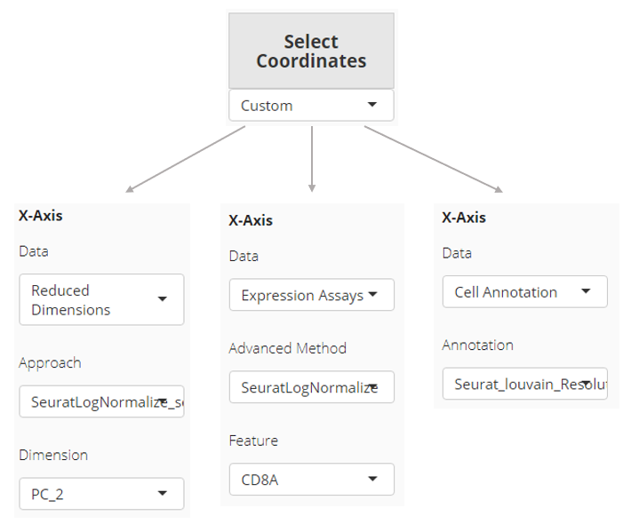Click the Expression Assays caret arrow
Viewport: 623px width, 524px height.
(372, 294)
